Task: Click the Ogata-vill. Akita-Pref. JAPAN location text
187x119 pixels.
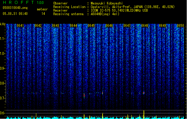Action: 133,7
